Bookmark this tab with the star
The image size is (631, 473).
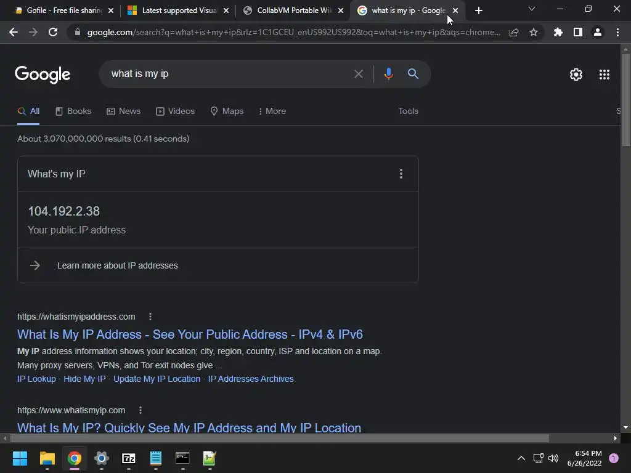pos(534,32)
